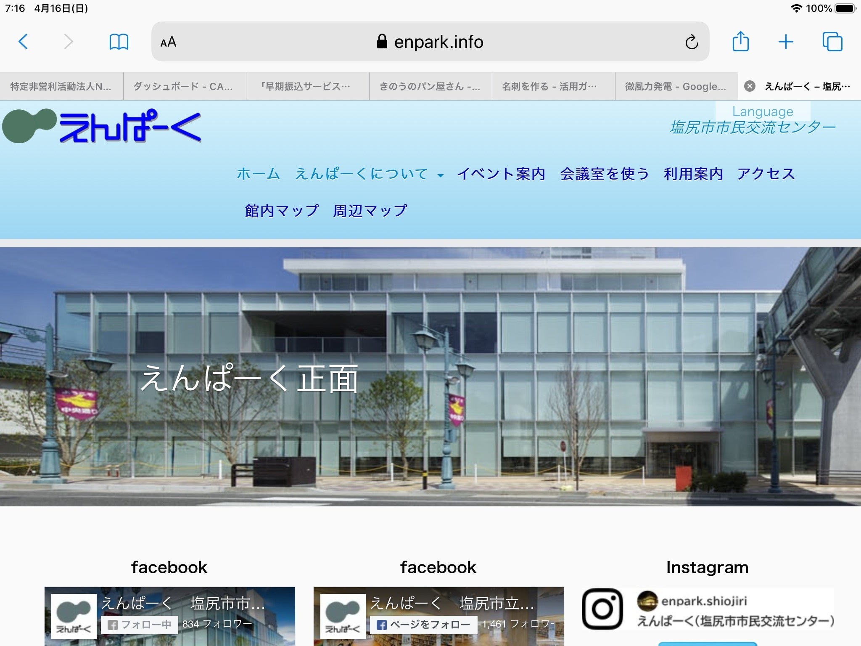Close the えんぱーく tab
Image resolution: width=861 pixels, height=646 pixels.
(x=749, y=86)
